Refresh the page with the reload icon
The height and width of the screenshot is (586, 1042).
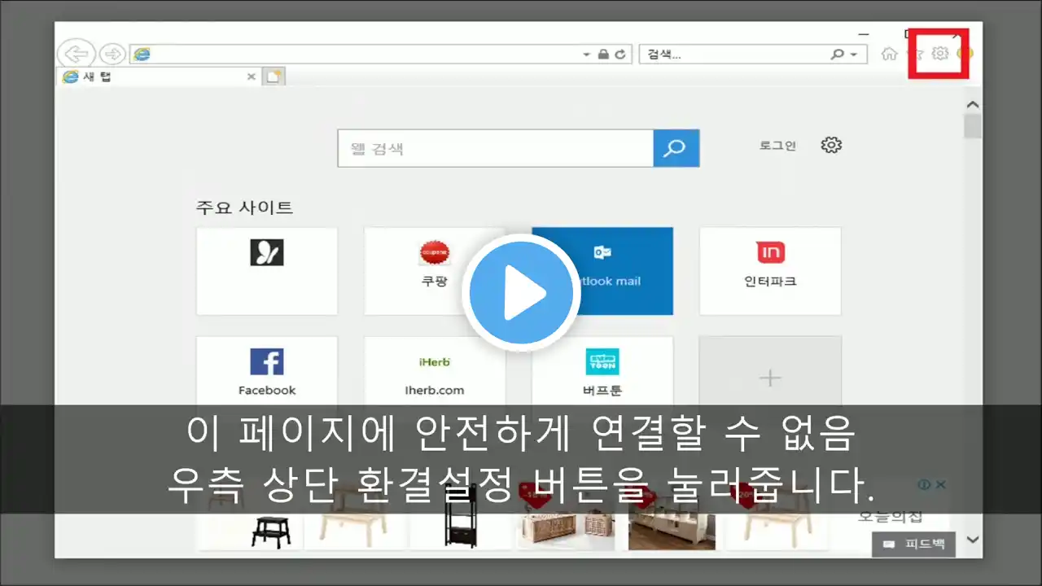point(620,55)
